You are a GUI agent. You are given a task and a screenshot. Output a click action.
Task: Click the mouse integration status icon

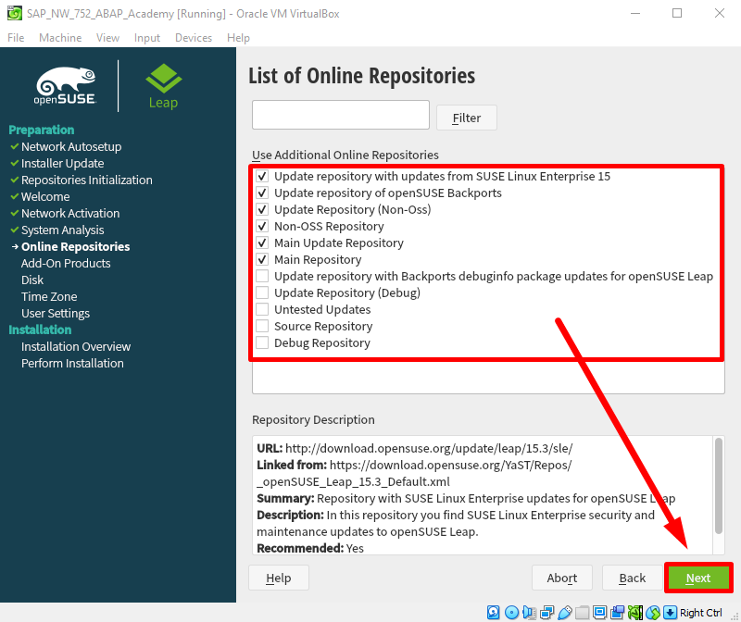click(x=653, y=613)
